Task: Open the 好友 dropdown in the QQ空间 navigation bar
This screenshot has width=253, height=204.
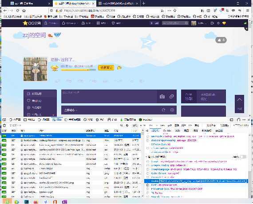Action: [88, 23]
